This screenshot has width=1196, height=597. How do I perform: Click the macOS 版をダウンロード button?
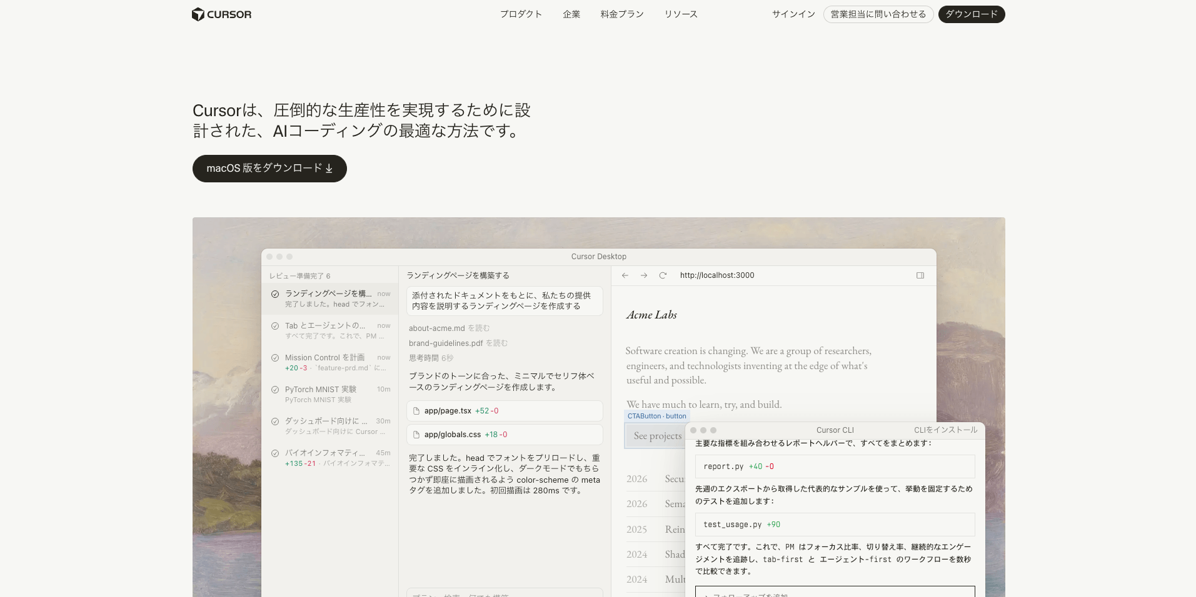click(269, 169)
